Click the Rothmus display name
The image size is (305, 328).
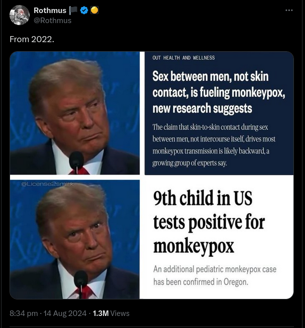(x=50, y=10)
